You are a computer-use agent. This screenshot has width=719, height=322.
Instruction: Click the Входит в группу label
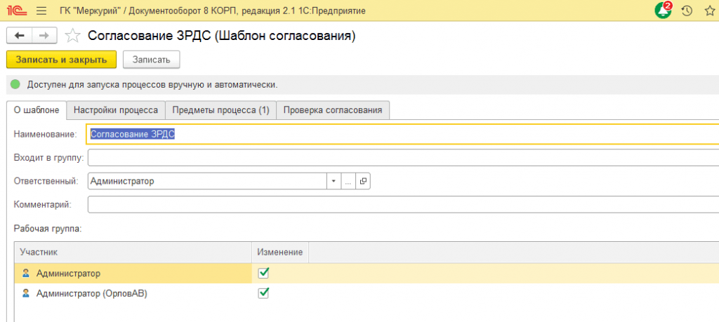point(48,158)
